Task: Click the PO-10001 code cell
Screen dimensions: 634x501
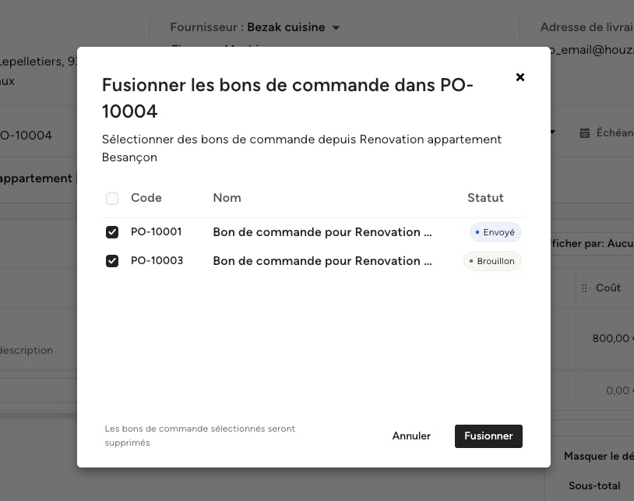Action: [x=156, y=231]
